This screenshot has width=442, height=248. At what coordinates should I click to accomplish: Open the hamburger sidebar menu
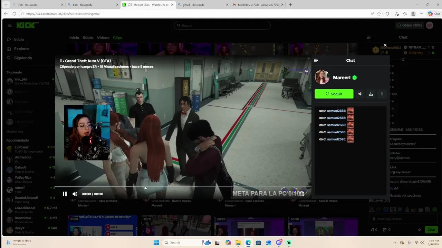coord(10,25)
